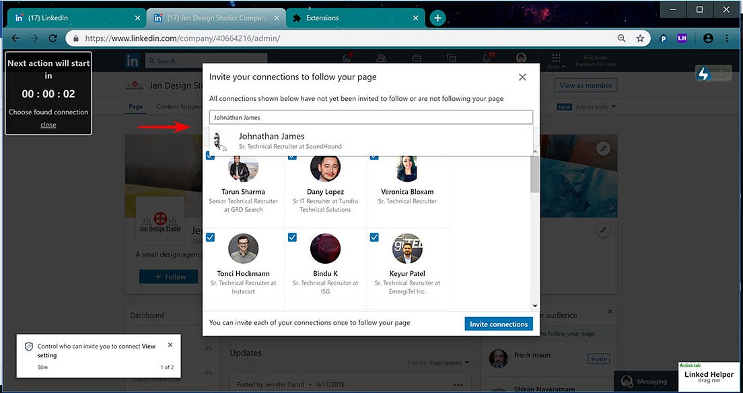Open the Messaging bar at bottom
This screenshot has height=393, width=743.
tap(646, 381)
